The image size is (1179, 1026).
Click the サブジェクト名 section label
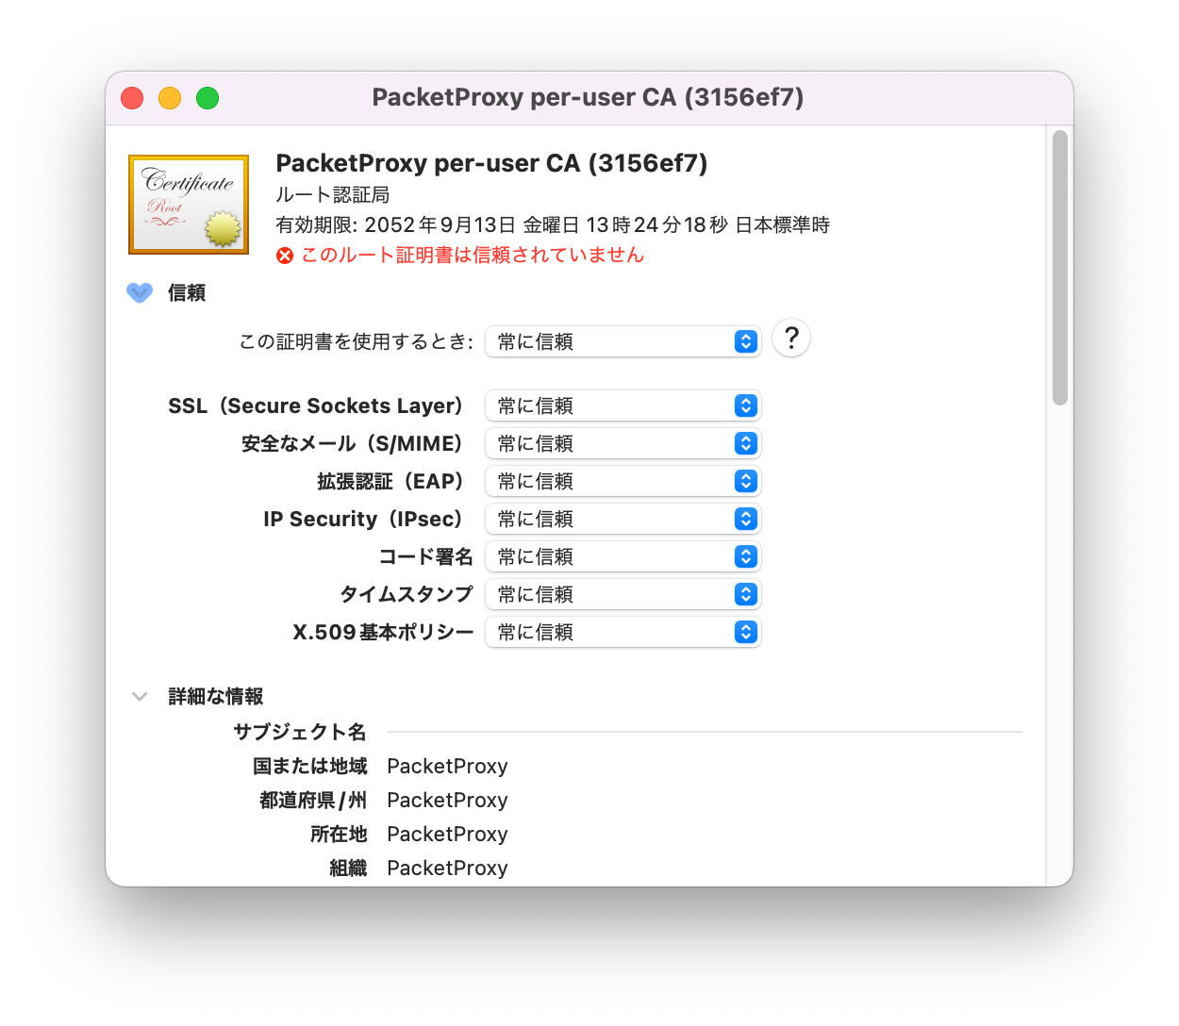pos(300,732)
